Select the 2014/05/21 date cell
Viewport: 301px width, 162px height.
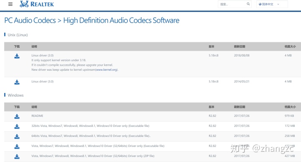[242, 82]
